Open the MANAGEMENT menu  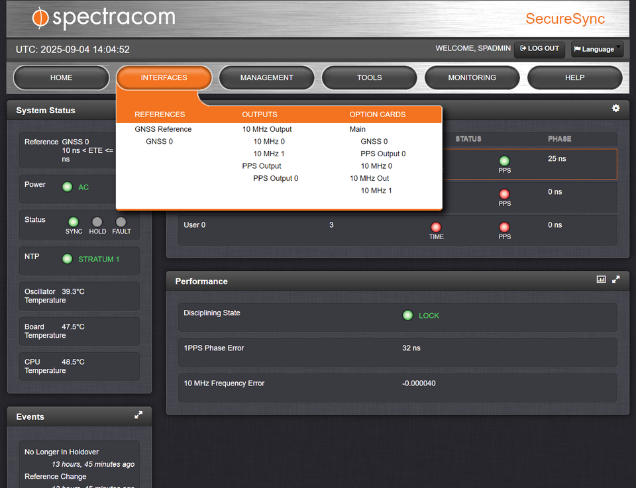click(x=266, y=77)
